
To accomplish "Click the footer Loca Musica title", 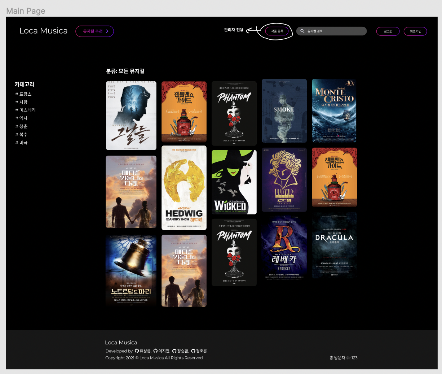I will pyautogui.click(x=121, y=343).
